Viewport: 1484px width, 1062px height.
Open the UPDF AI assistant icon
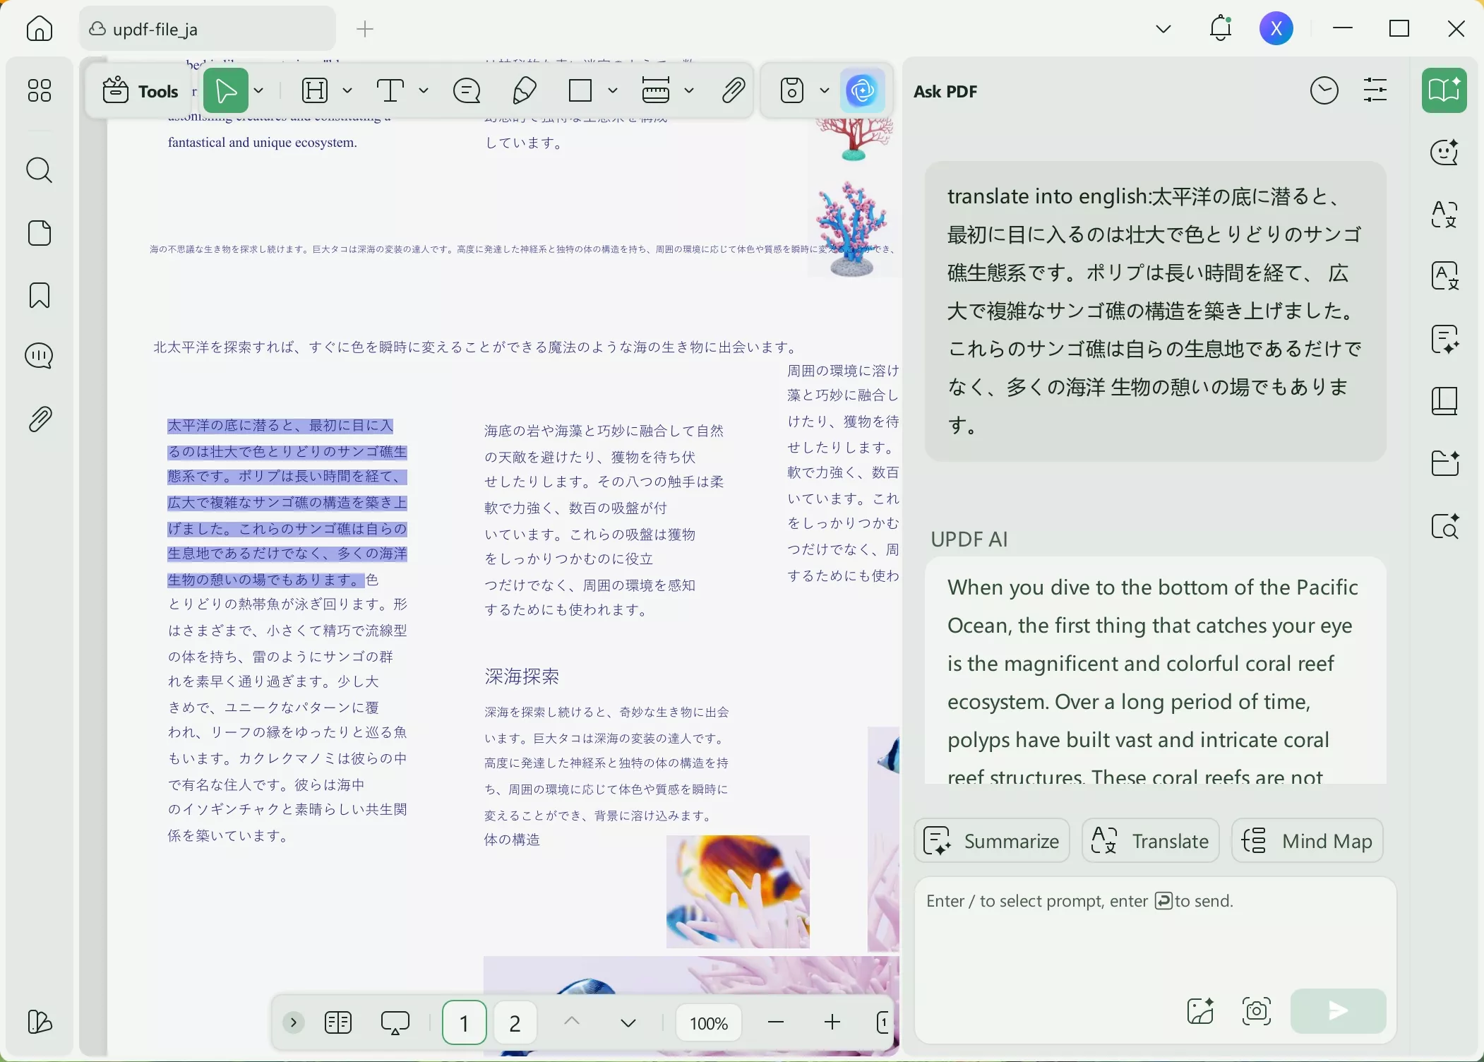pyautogui.click(x=862, y=90)
